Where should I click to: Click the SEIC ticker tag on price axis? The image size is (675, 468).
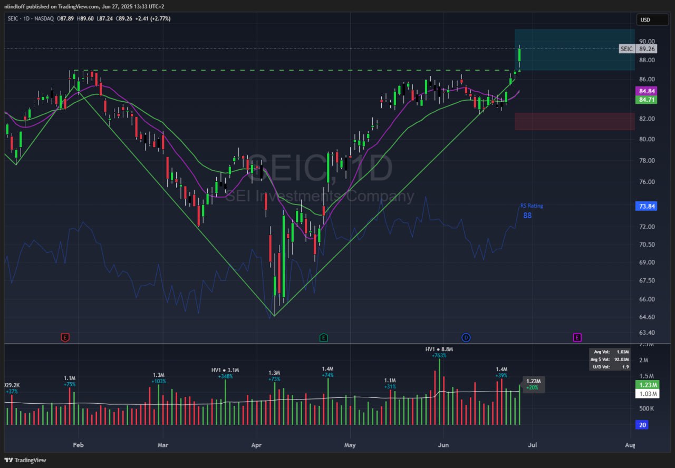tap(626, 48)
